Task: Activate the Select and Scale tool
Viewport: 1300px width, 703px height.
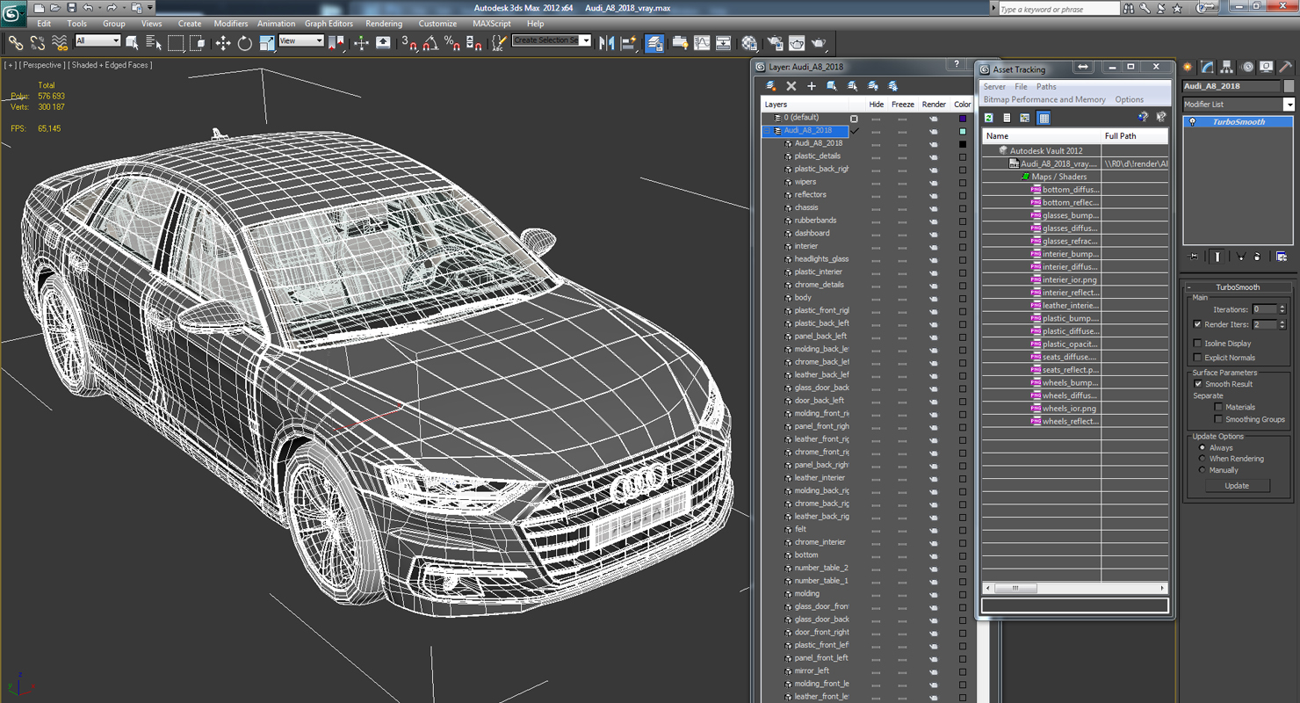Action: [267, 42]
